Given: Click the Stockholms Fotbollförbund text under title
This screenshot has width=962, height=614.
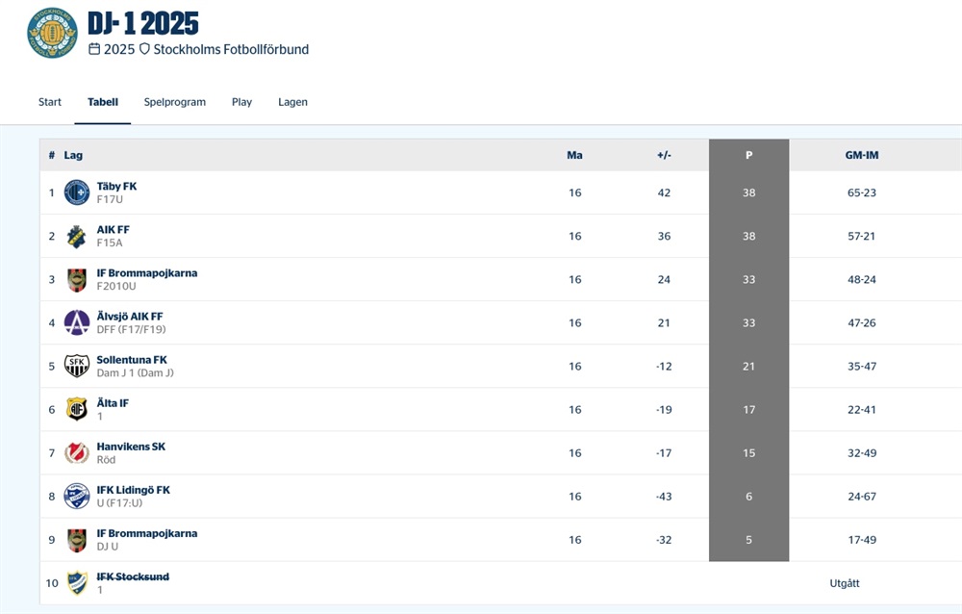Looking at the screenshot, I should pyautogui.click(x=231, y=49).
